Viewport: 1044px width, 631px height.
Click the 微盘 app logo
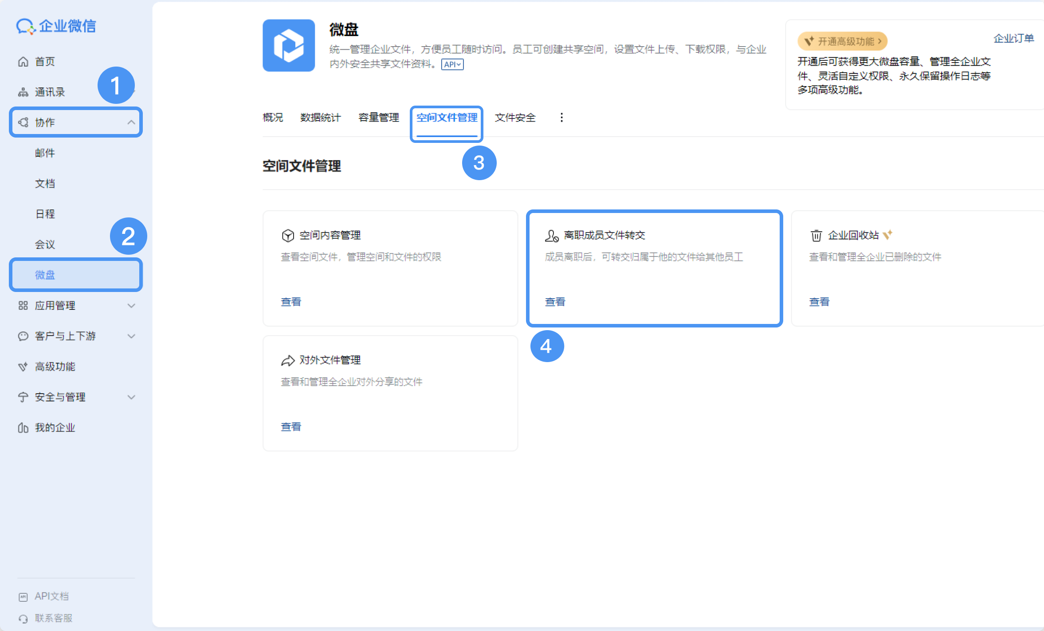[289, 45]
